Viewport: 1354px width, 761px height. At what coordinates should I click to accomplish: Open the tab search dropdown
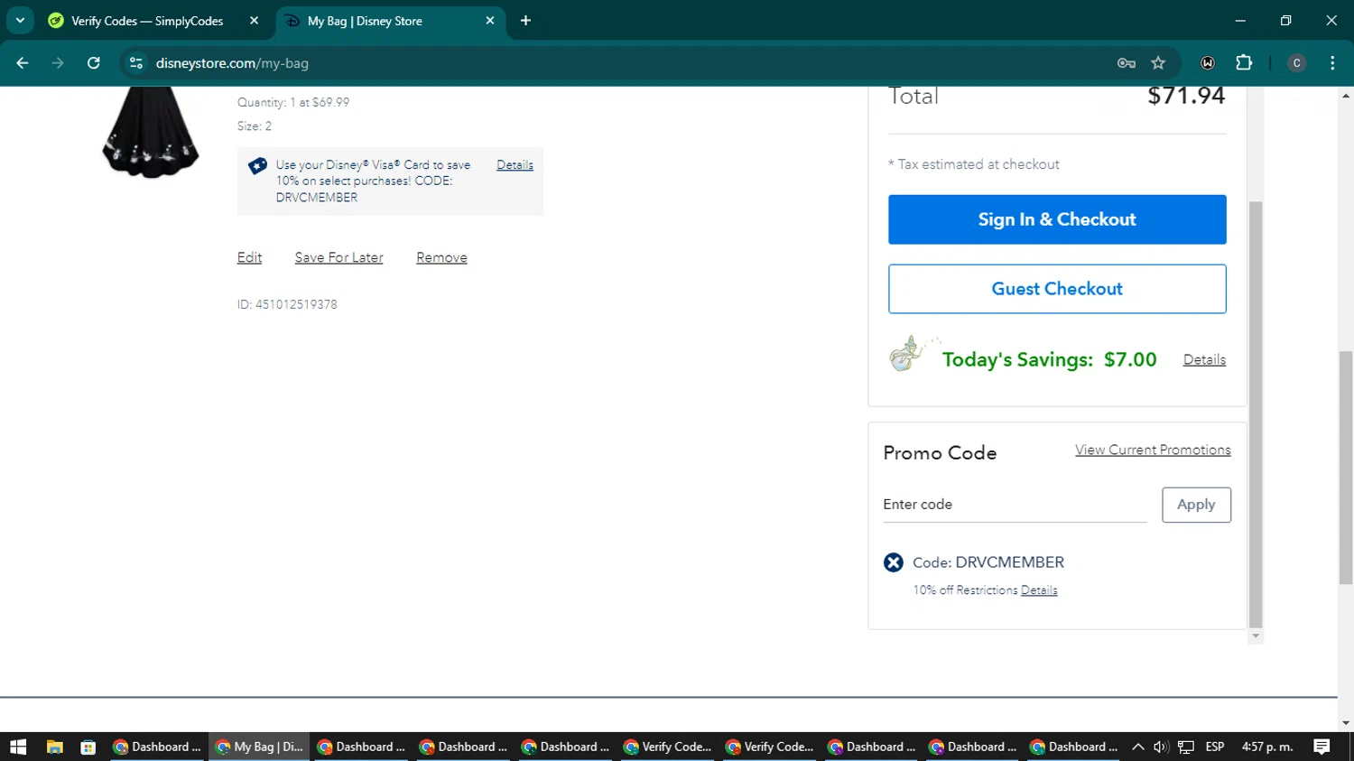point(20,21)
